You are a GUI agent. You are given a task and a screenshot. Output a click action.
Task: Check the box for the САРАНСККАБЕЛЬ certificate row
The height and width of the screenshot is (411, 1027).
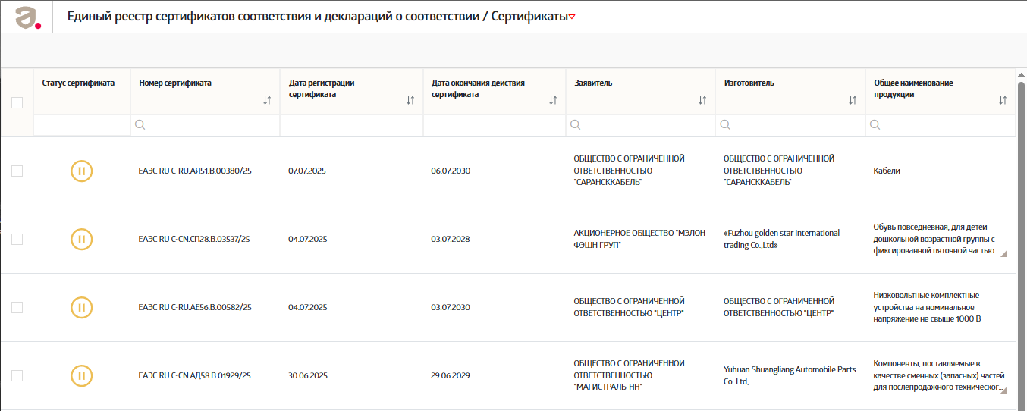pyautogui.click(x=17, y=171)
